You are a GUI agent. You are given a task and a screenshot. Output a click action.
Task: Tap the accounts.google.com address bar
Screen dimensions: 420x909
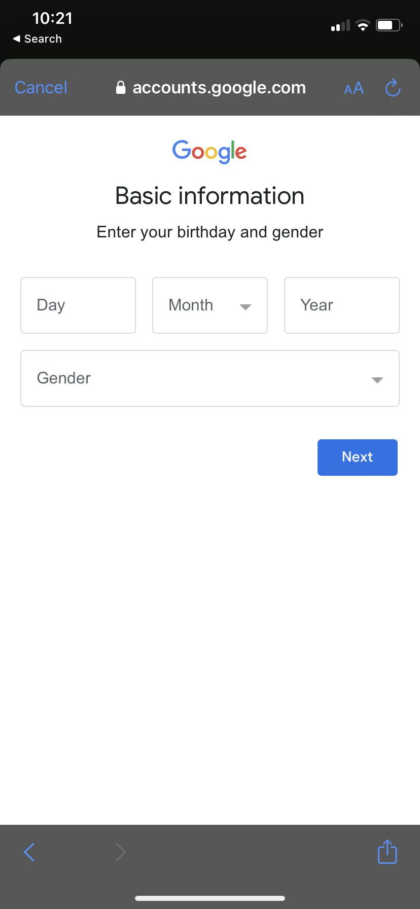(218, 87)
